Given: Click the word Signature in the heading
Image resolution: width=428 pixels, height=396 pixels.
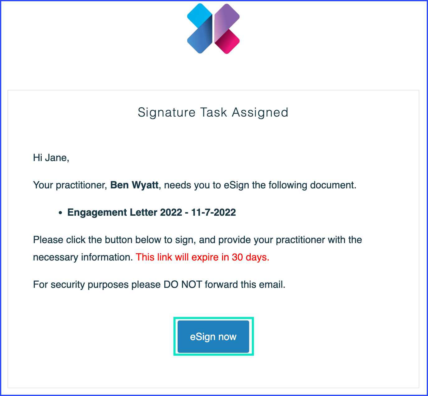Looking at the screenshot, I should click(167, 113).
